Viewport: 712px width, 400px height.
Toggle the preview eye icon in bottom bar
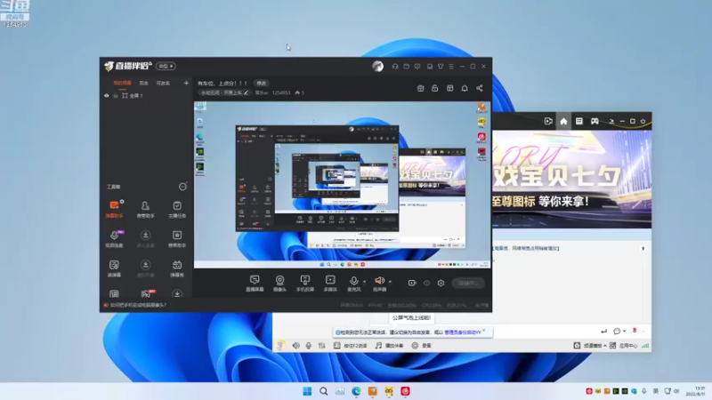pos(427,283)
